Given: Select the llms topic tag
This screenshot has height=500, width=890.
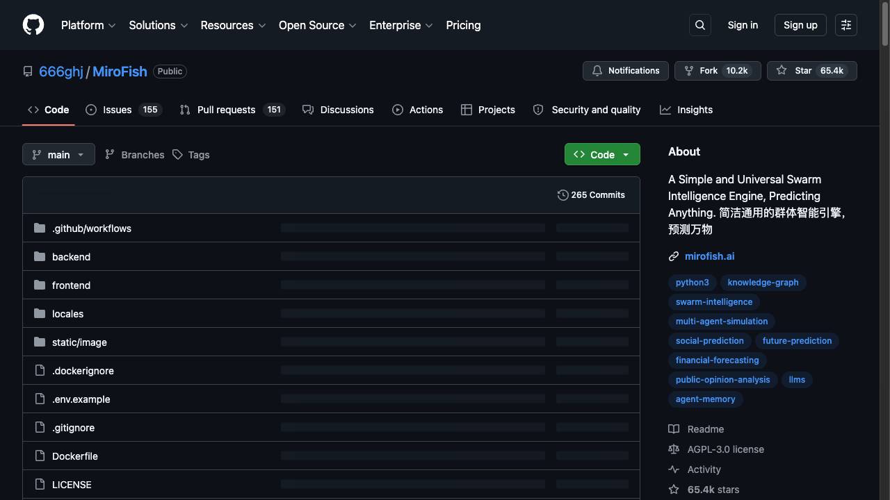Looking at the screenshot, I should 797,380.
